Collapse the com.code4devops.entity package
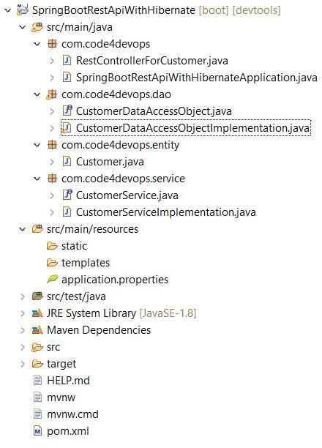 click(x=37, y=145)
